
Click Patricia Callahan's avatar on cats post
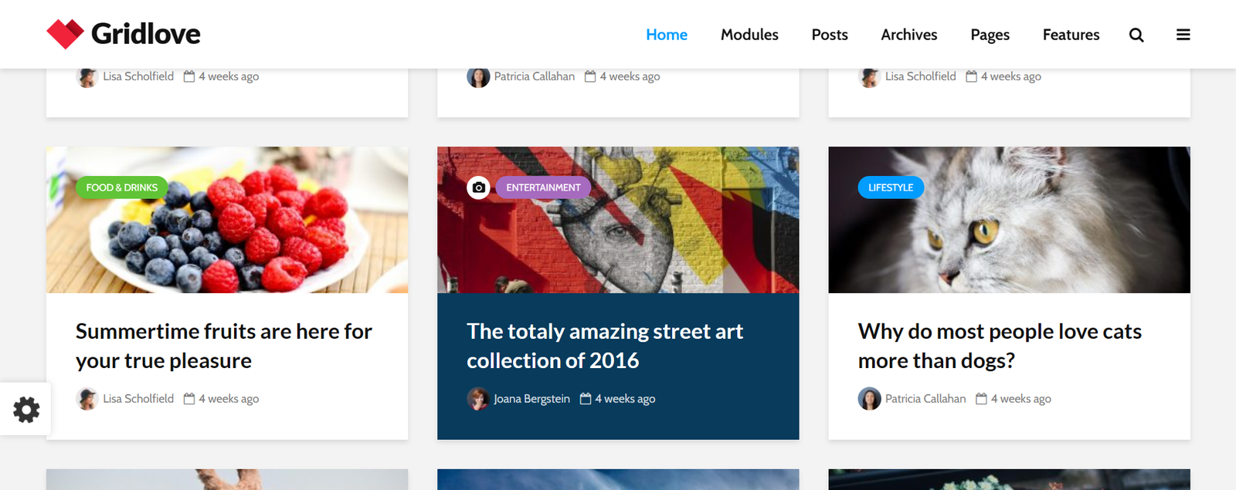(869, 399)
